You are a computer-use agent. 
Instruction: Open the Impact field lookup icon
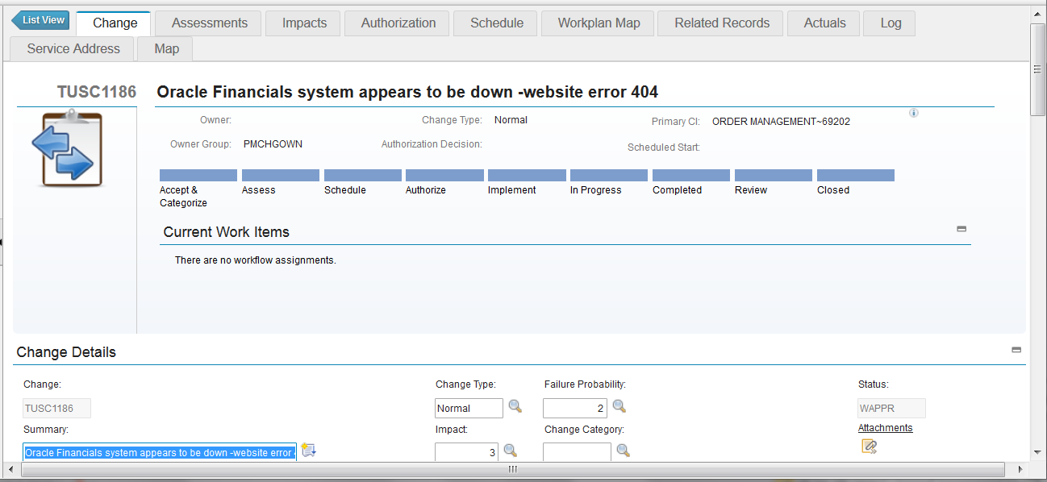pos(510,451)
